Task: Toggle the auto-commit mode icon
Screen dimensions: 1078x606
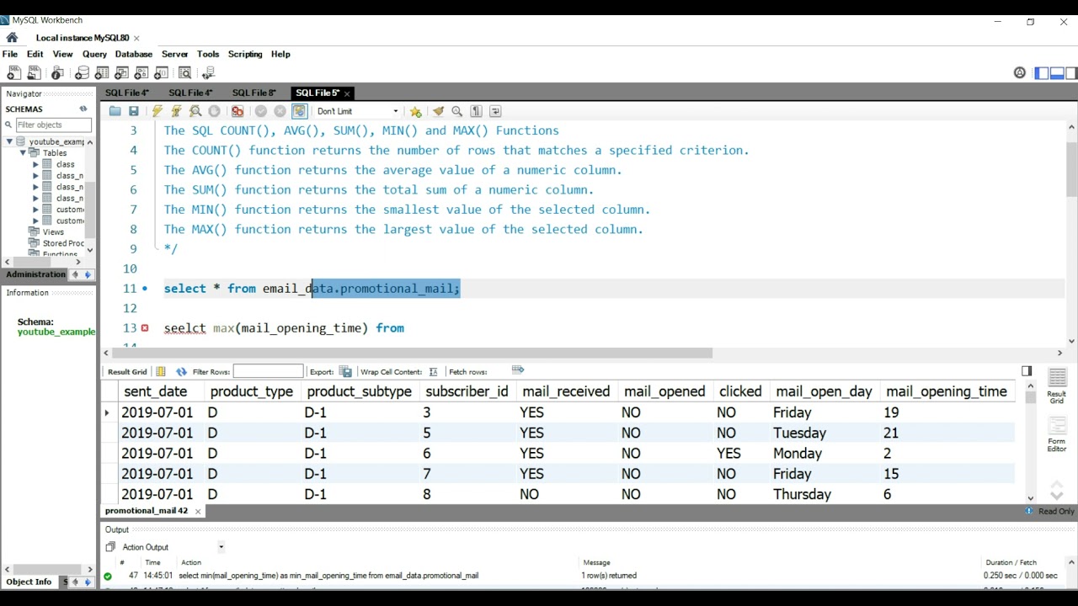Action: [300, 111]
